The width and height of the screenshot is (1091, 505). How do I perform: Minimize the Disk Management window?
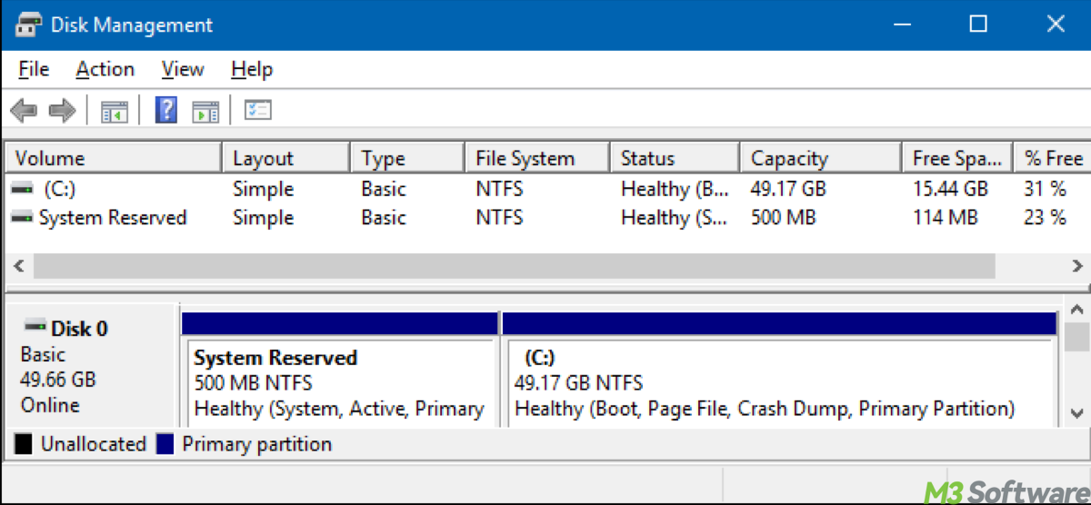901,25
